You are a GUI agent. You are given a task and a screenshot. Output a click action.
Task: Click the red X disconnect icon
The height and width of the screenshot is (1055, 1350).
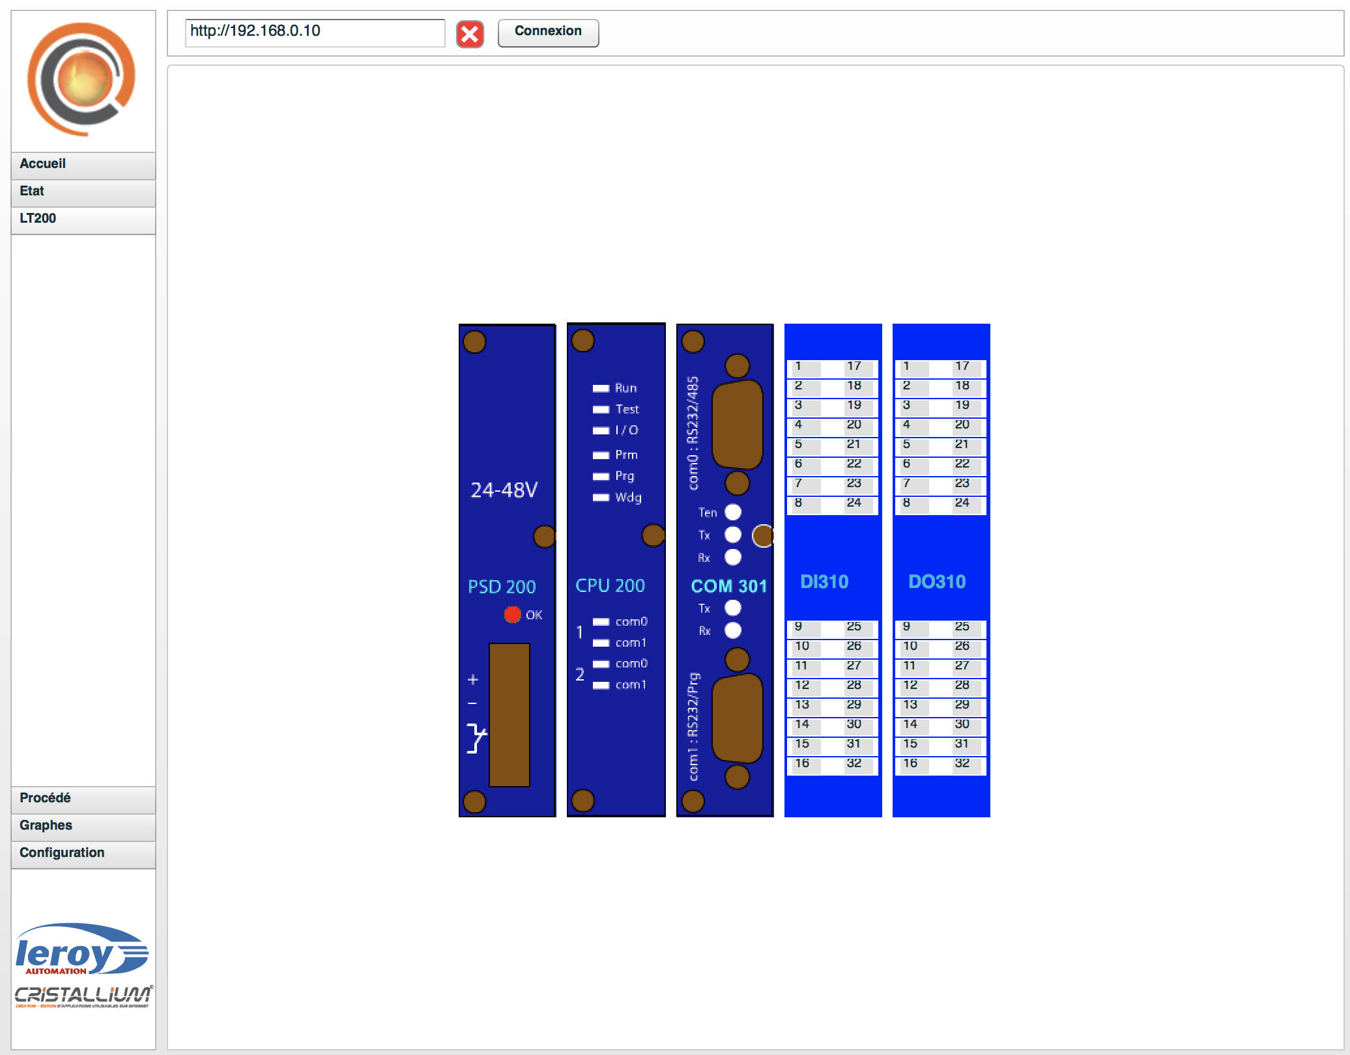pos(470,34)
